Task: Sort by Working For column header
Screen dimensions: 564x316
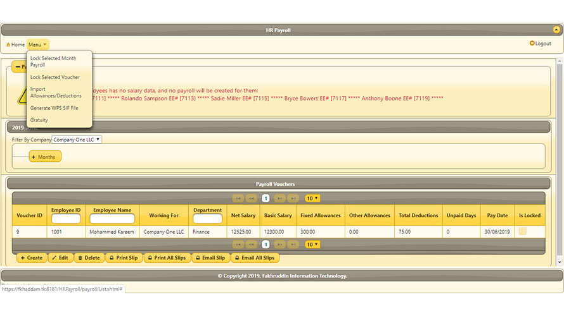Action: click(163, 216)
